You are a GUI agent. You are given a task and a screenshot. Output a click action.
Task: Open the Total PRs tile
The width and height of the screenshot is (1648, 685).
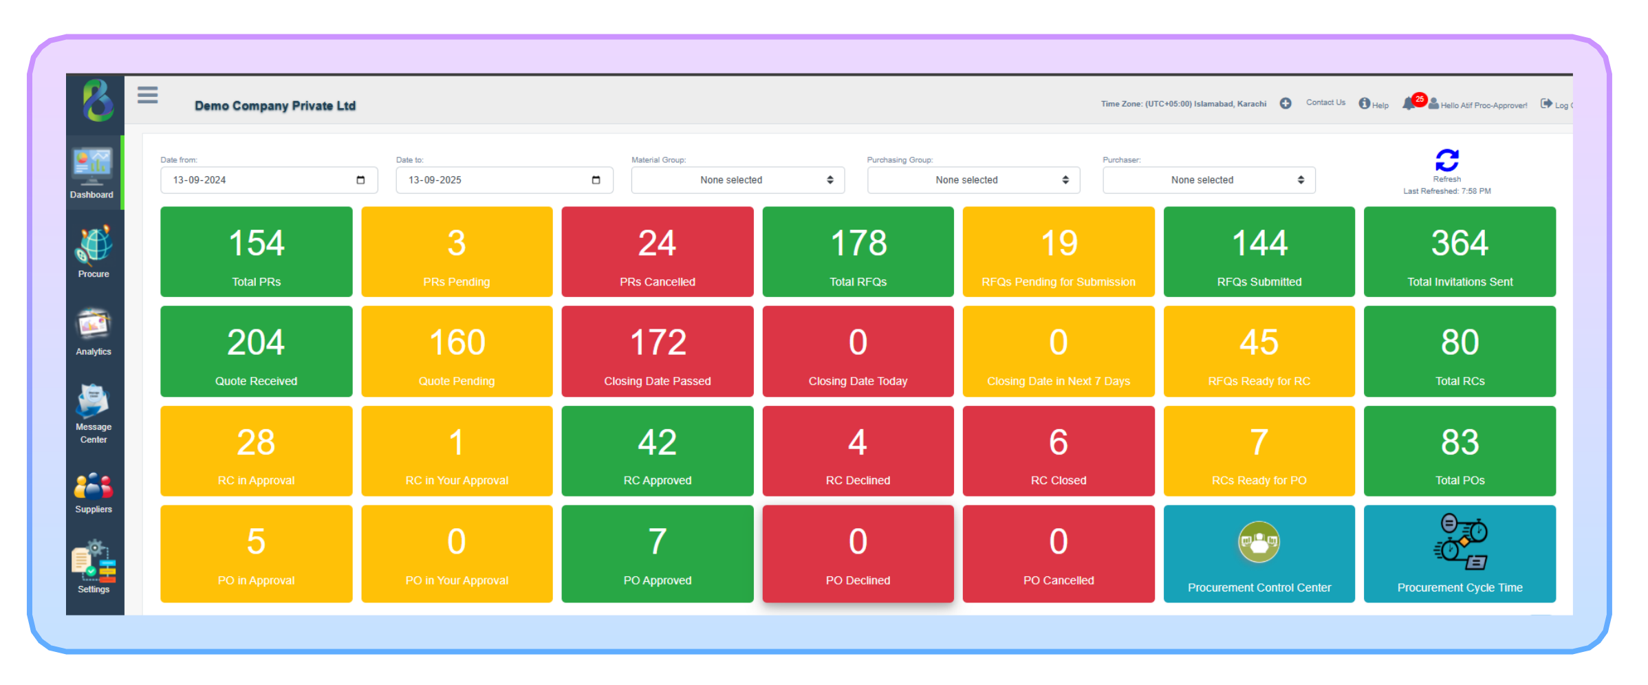(256, 252)
